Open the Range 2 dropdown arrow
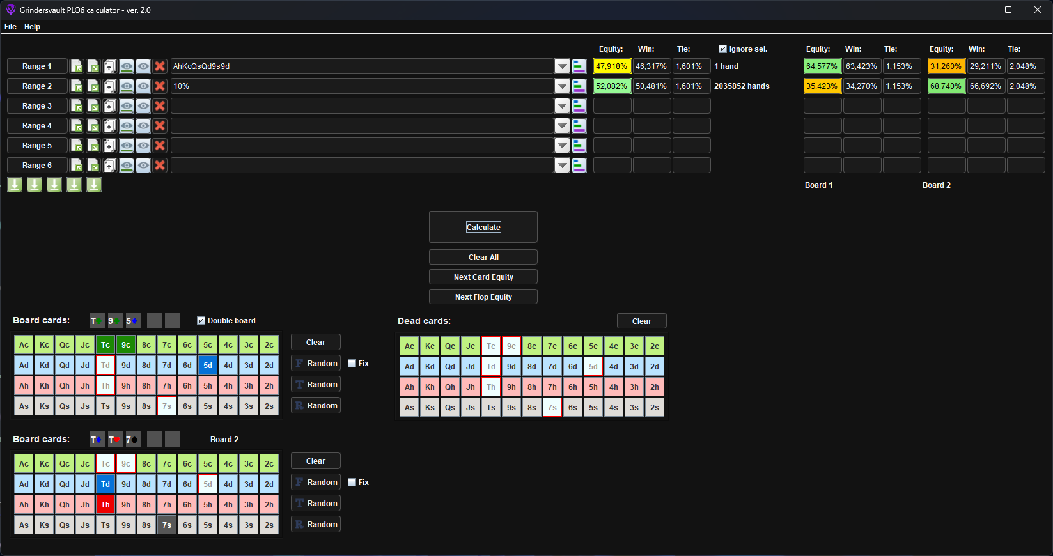 pyautogui.click(x=562, y=86)
